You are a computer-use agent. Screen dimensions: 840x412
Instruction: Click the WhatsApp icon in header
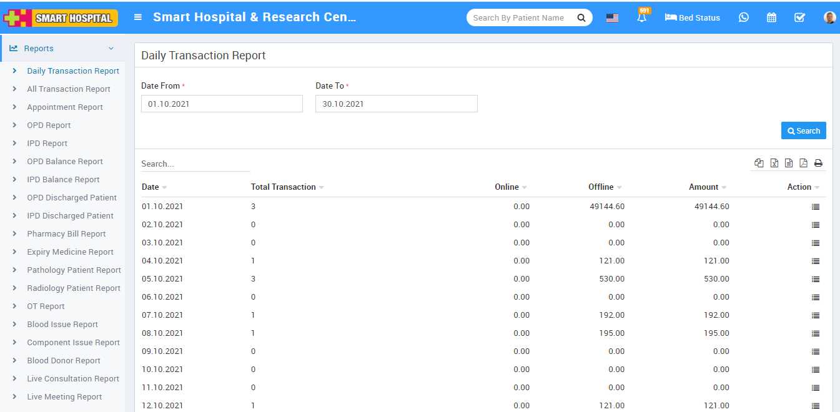click(x=743, y=17)
